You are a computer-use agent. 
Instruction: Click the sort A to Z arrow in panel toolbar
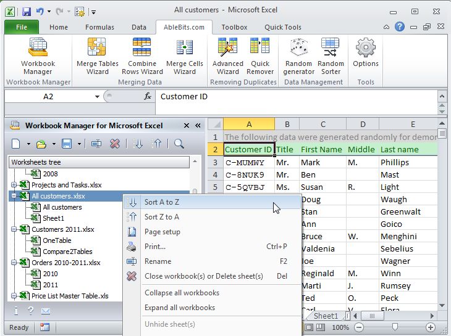[x=138, y=144]
